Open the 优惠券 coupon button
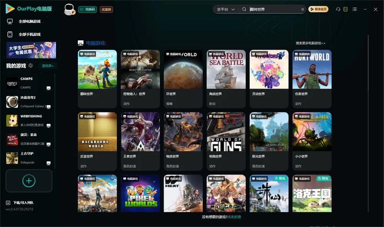 click(x=106, y=9)
